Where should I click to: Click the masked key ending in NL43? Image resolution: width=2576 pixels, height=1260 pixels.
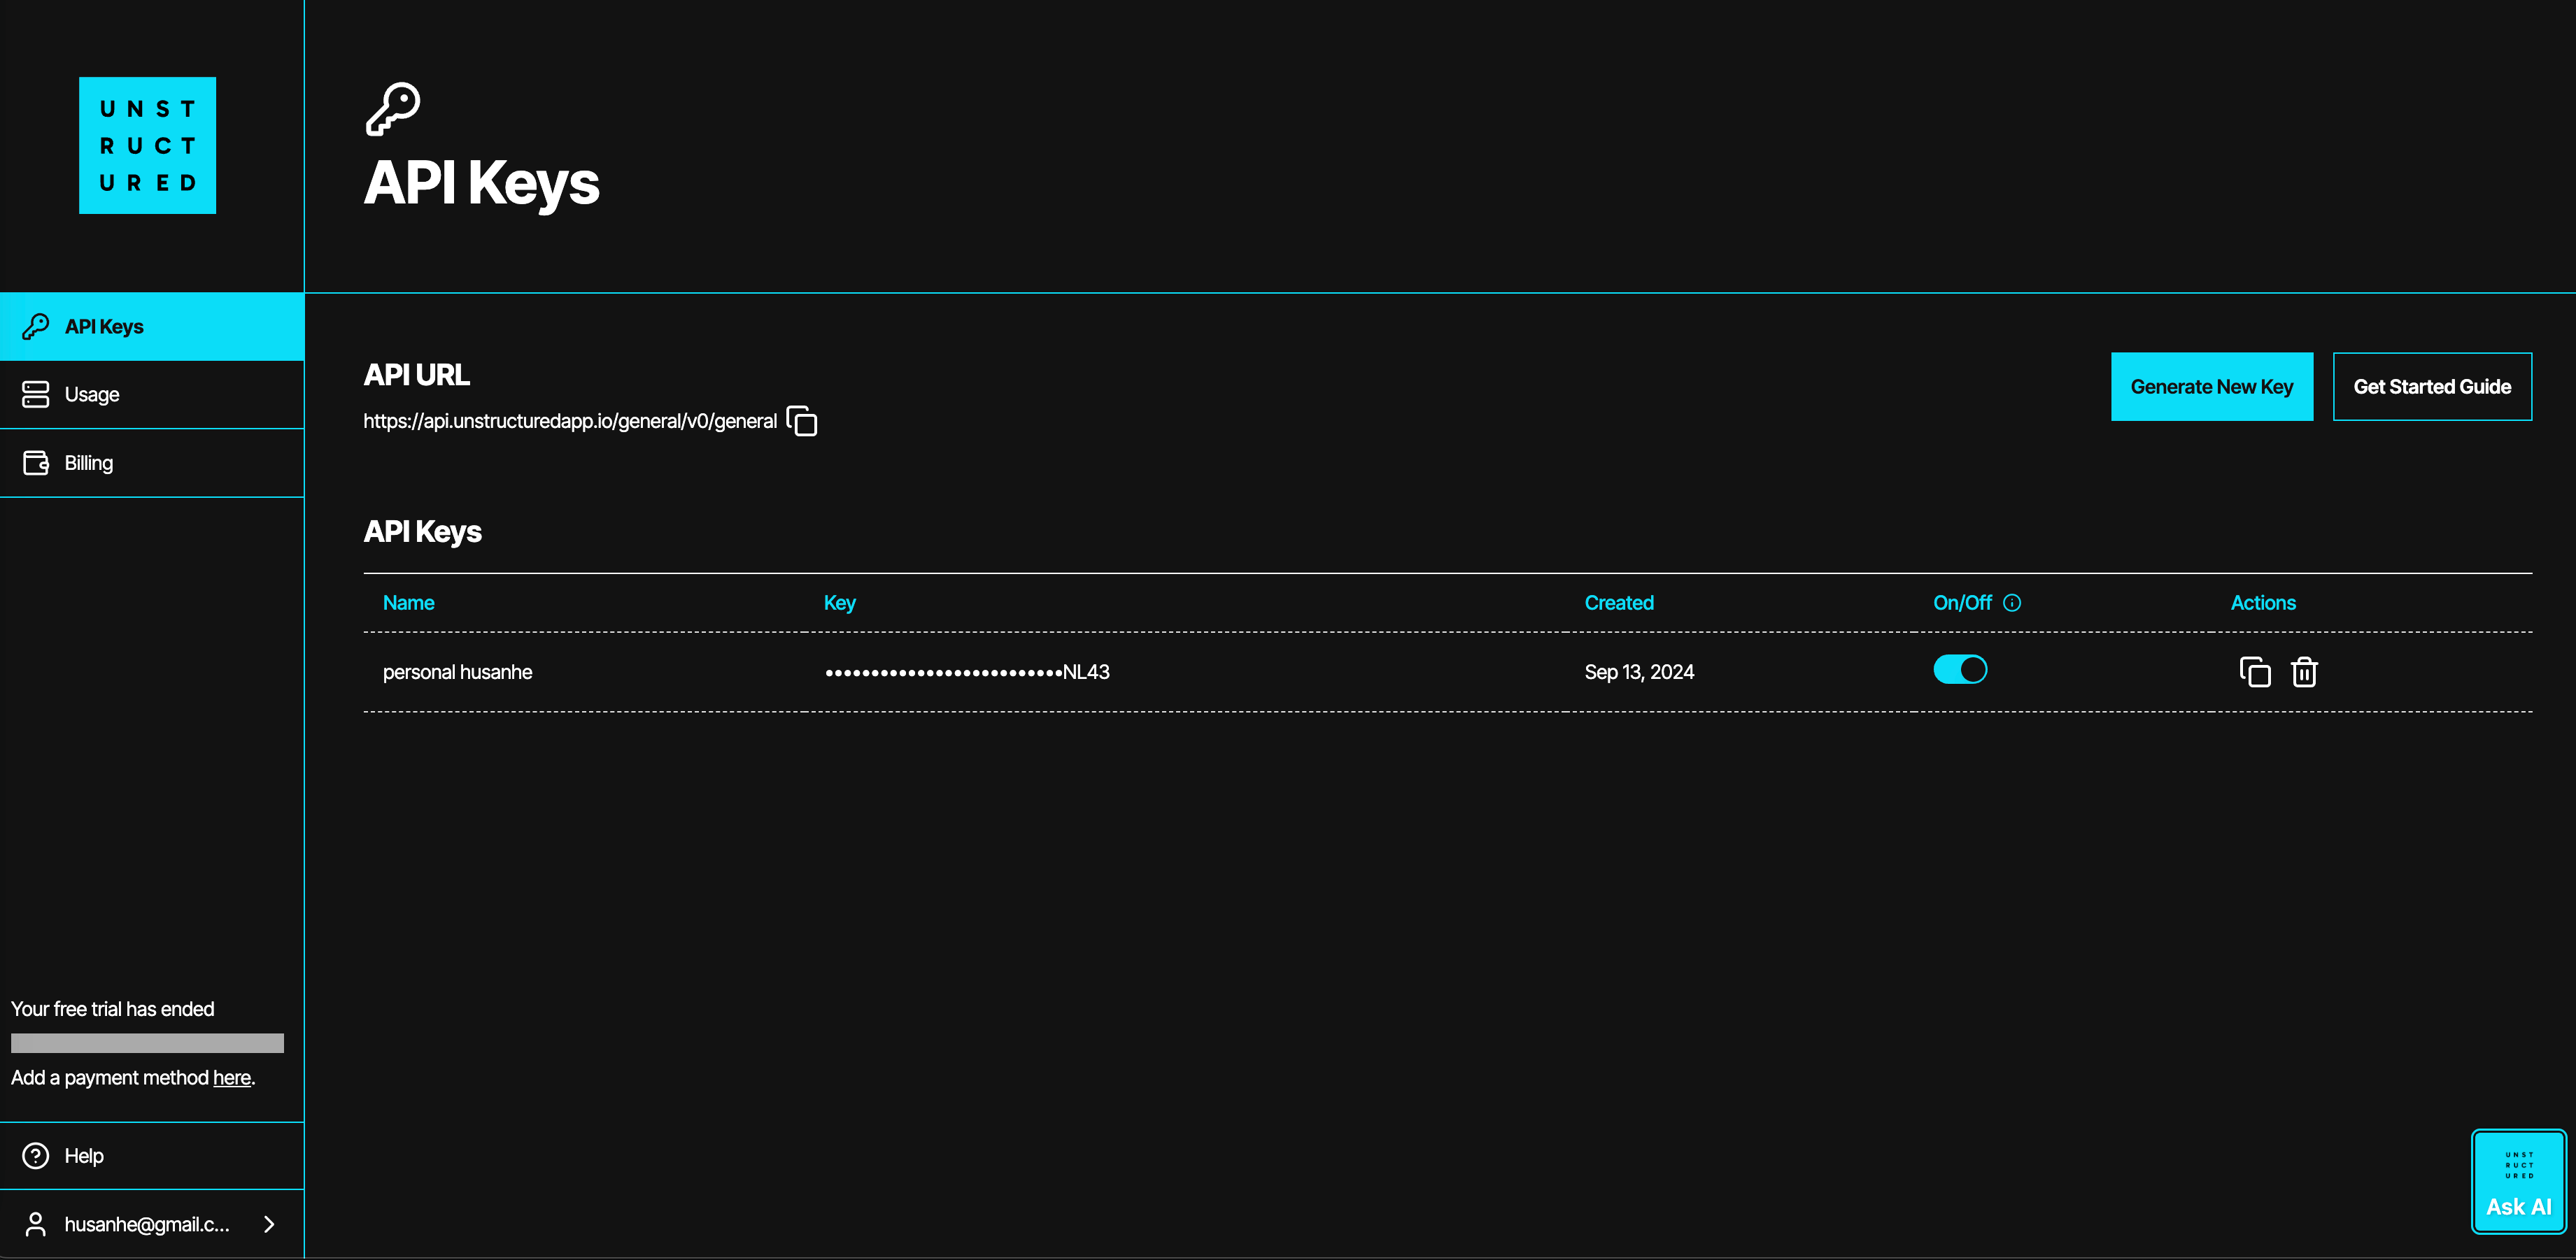pos(967,671)
